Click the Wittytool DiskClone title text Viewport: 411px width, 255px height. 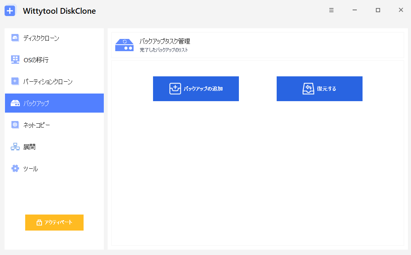click(59, 11)
